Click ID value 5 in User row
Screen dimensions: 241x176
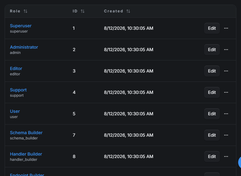tap(74, 114)
